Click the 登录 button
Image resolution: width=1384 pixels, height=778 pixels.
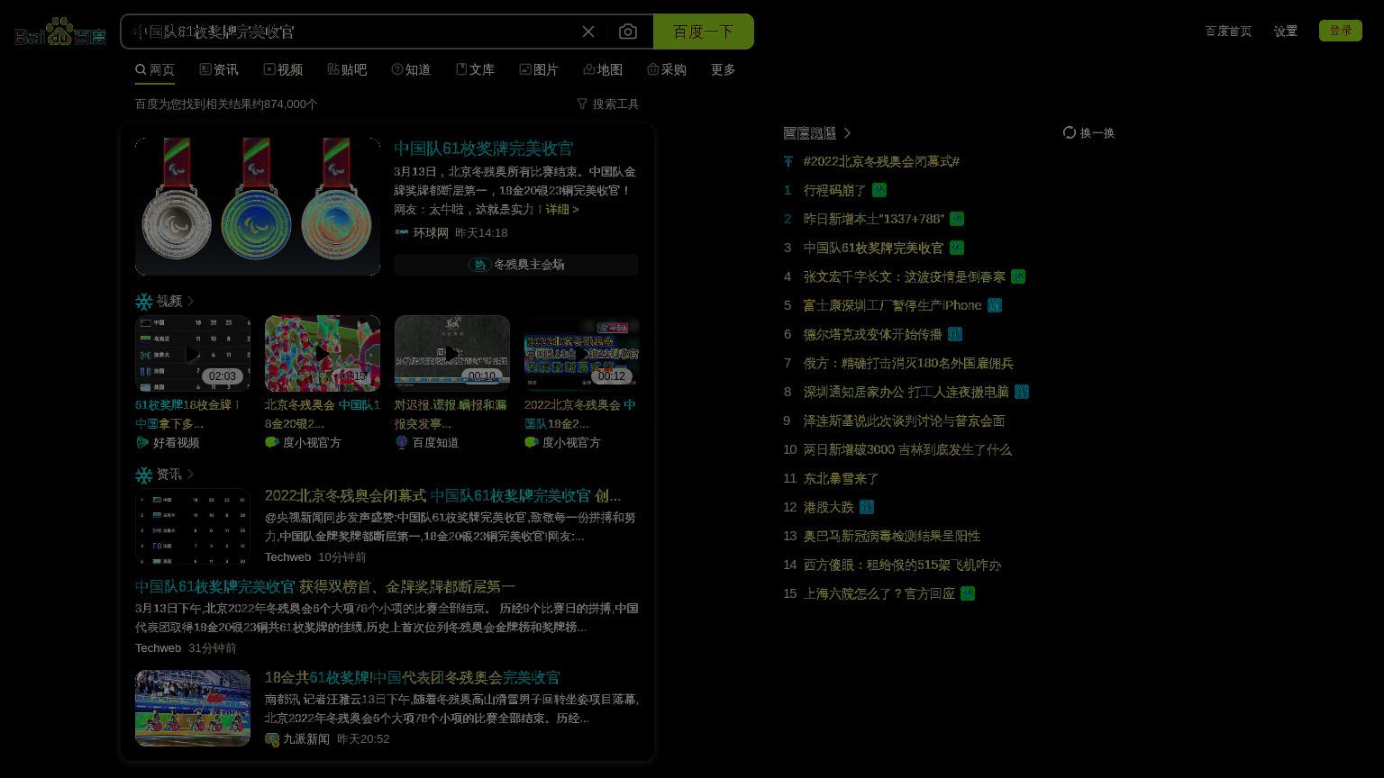click(1341, 31)
